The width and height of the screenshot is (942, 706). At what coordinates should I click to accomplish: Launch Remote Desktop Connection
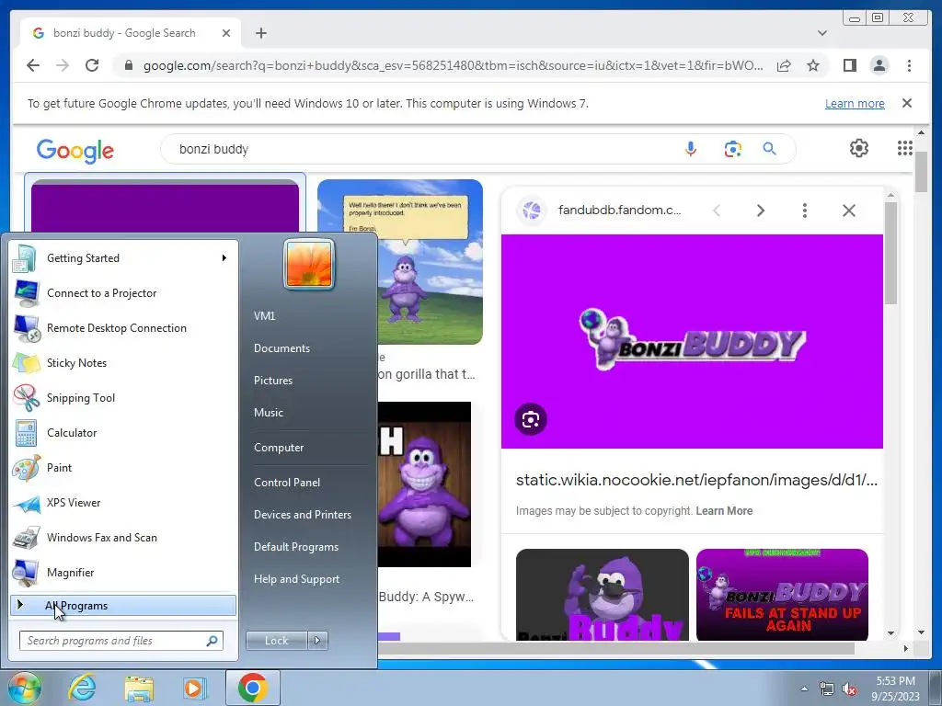(x=123, y=328)
